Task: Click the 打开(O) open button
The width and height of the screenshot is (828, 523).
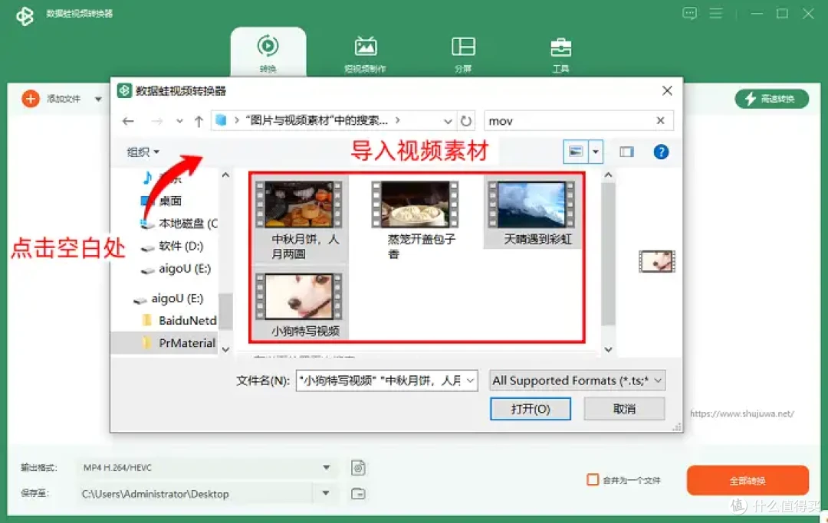Action: pyautogui.click(x=531, y=409)
